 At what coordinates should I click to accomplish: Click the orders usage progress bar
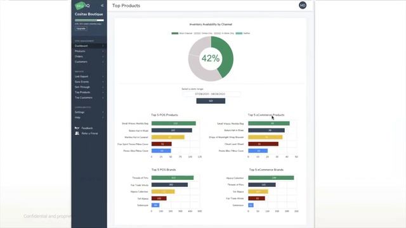[x=89, y=20]
